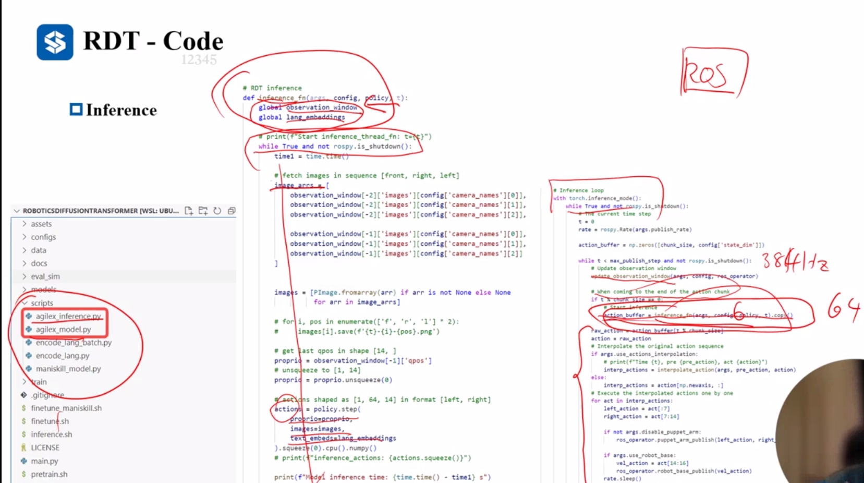This screenshot has height=483, width=864.
Task: Expand the docs folder chevron
Action: 24,263
